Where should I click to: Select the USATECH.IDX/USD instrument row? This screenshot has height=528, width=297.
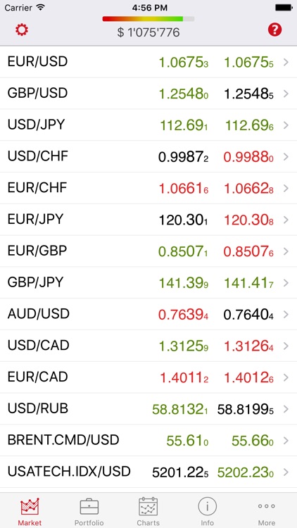tap(148, 472)
